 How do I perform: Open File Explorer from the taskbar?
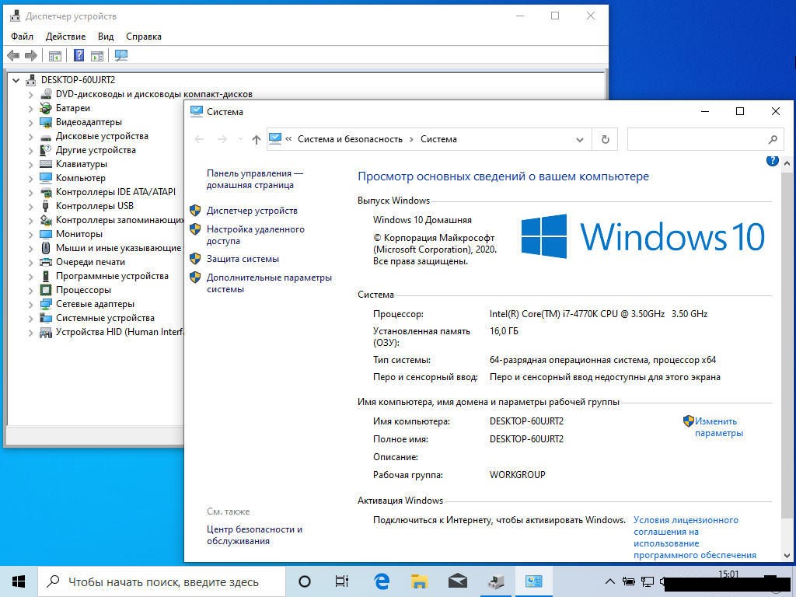click(419, 581)
